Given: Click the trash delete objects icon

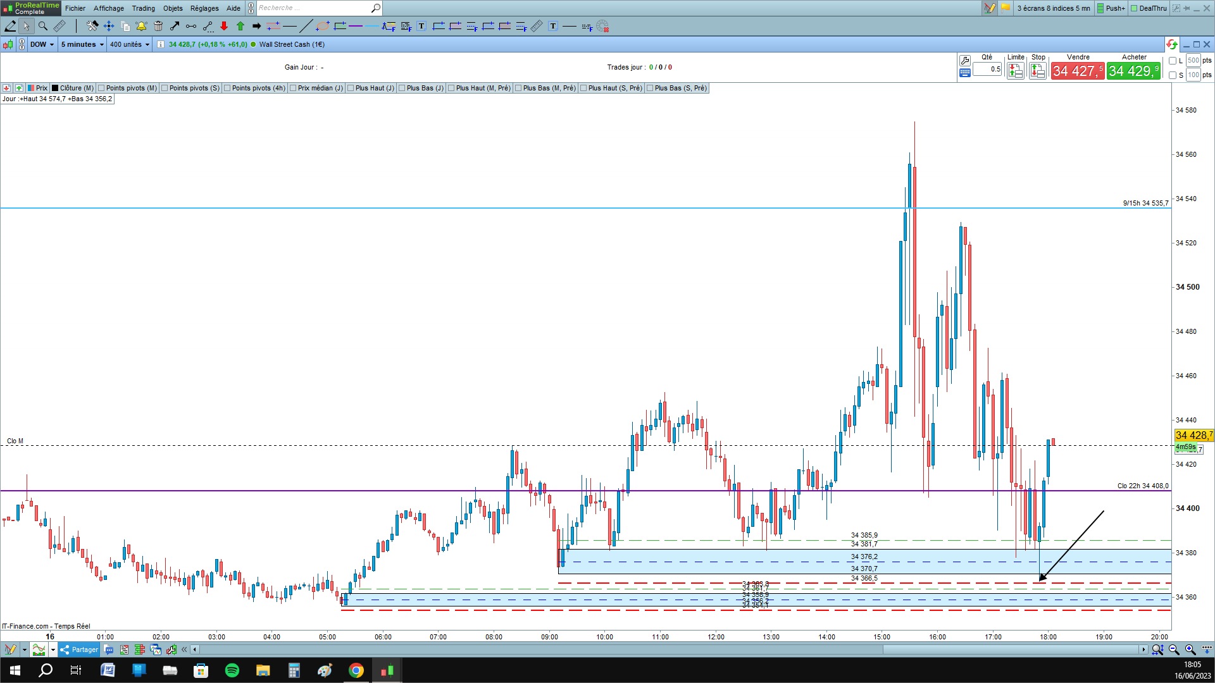Looking at the screenshot, I should (158, 26).
